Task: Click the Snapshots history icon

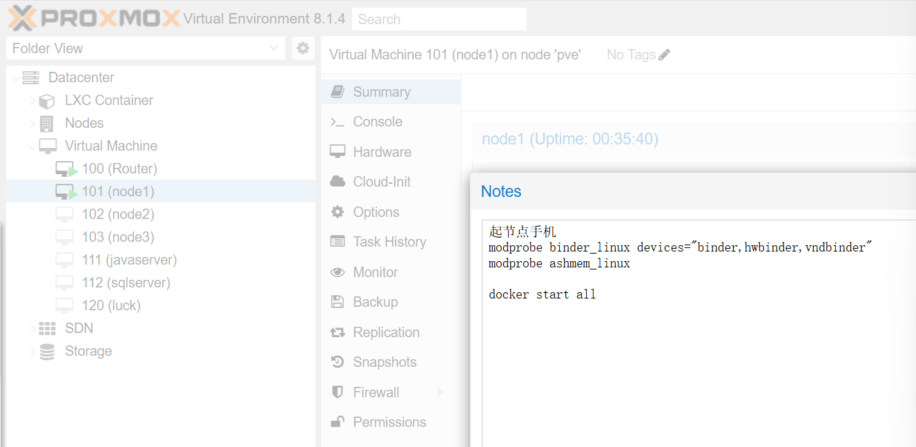Action: click(338, 362)
